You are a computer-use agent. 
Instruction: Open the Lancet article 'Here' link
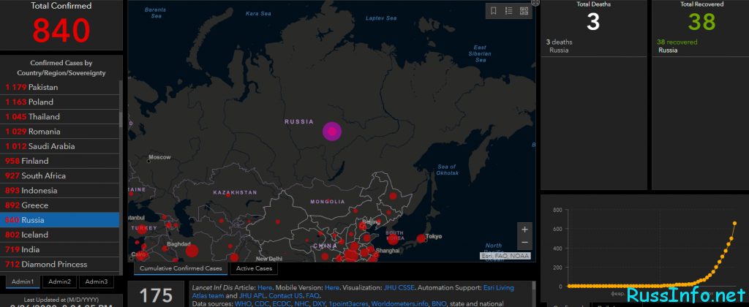(264, 288)
